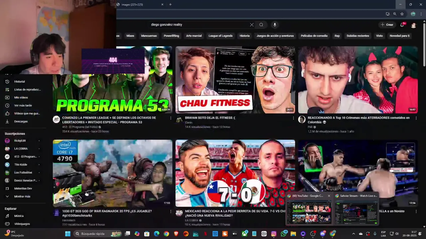This screenshot has height=239, width=426.
Task: Switch to the images (225×225) tab
Action: click(x=140, y=4)
